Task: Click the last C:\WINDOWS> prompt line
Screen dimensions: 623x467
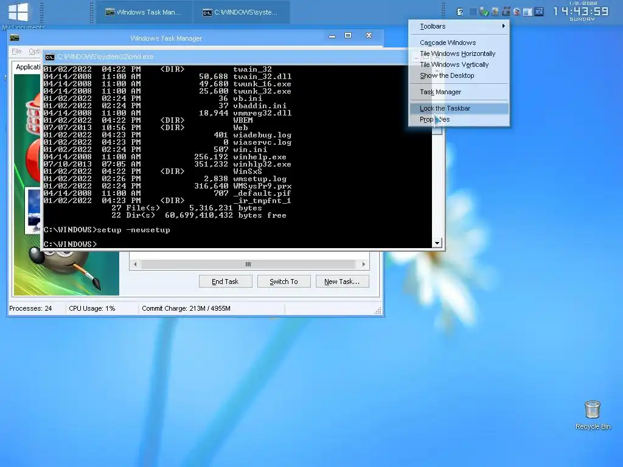Action: point(71,244)
